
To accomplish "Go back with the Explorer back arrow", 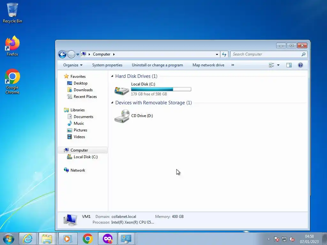I will [x=62, y=54].
